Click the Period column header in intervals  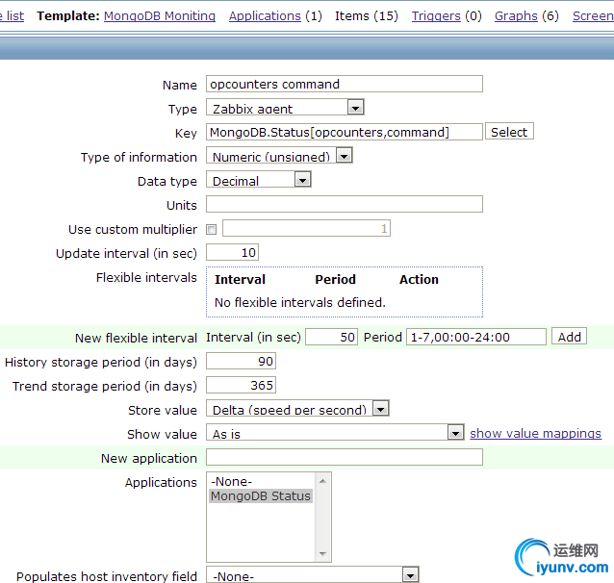336,280
